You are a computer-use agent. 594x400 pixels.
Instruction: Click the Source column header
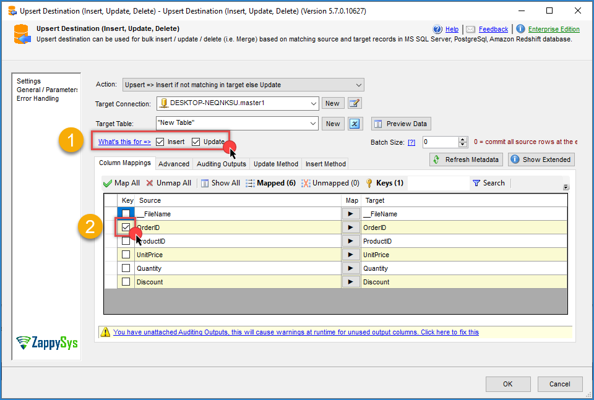(238, 200)
